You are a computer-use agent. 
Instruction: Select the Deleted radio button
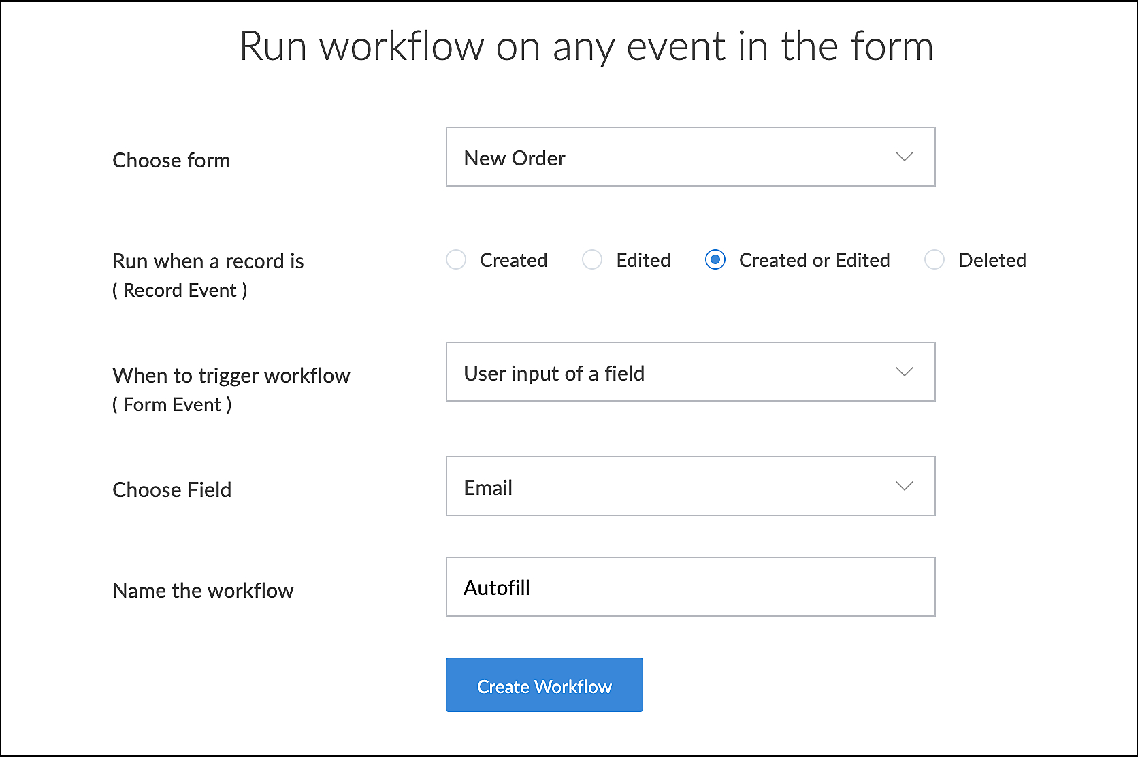934,260
